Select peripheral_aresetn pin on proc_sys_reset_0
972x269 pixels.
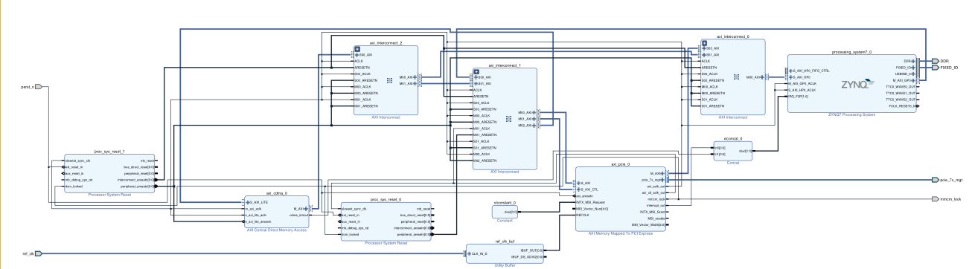(x=416, y=234)
